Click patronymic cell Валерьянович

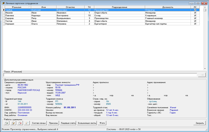point(70,18)
